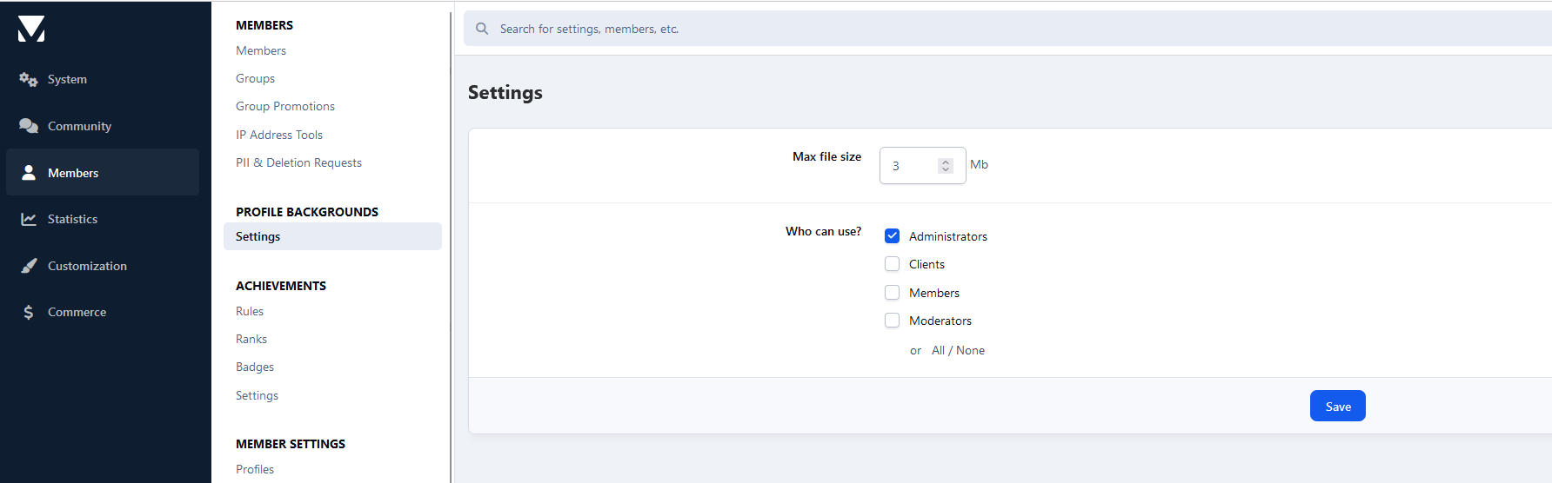Click the System gears icon
This screenshot has width=1552, height=483.
tap(29, 79)
